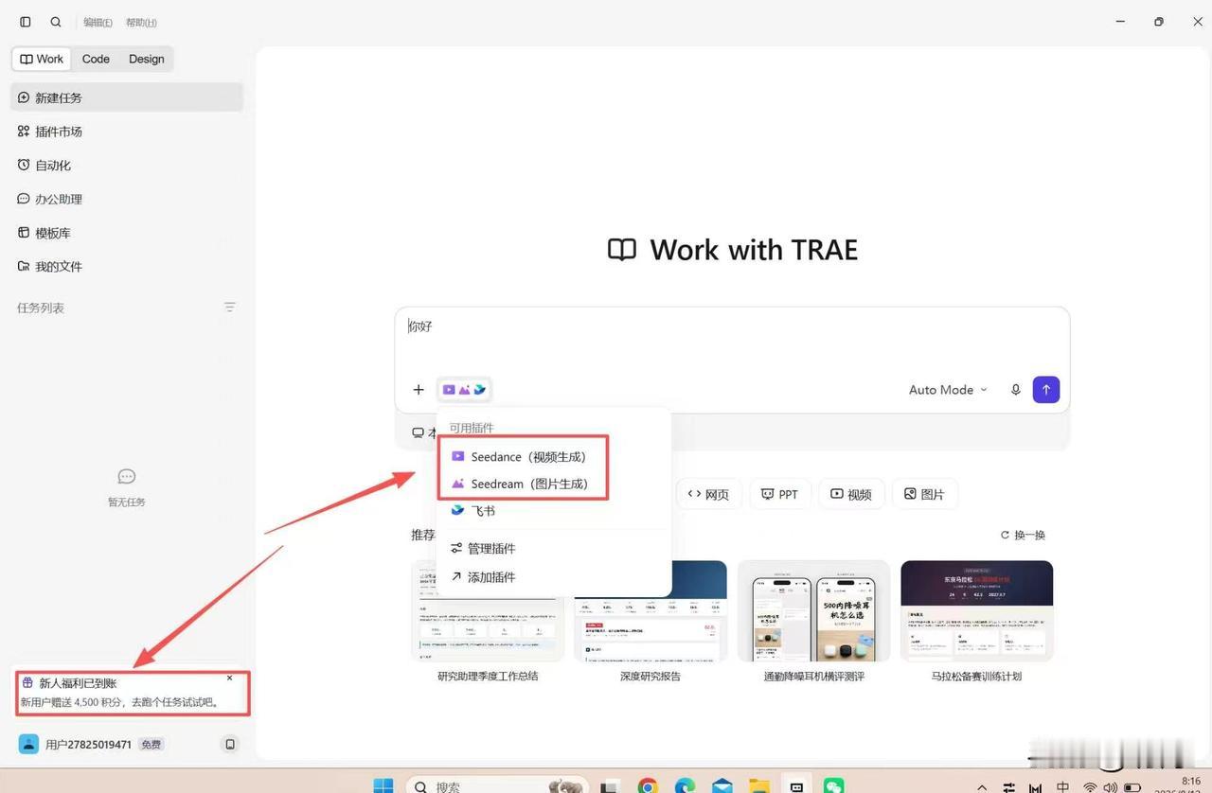Launch Microsoft Edge from the taskbar
The width and height of the screenshot is (1212, 793).
685,786
